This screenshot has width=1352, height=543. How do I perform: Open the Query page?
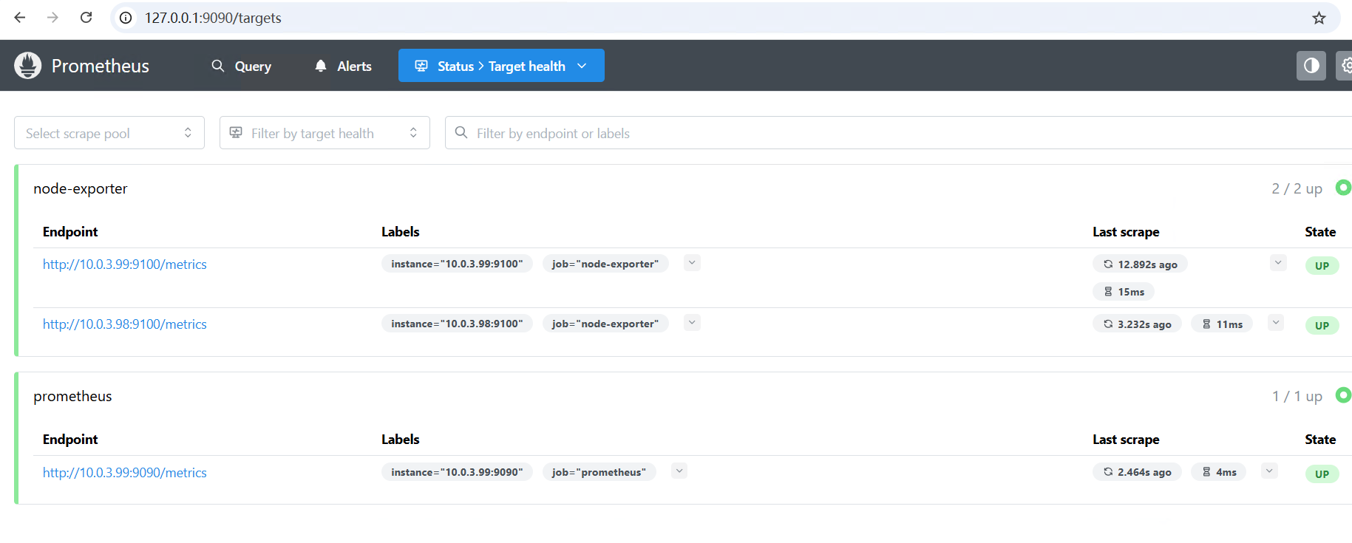[242, 66]
